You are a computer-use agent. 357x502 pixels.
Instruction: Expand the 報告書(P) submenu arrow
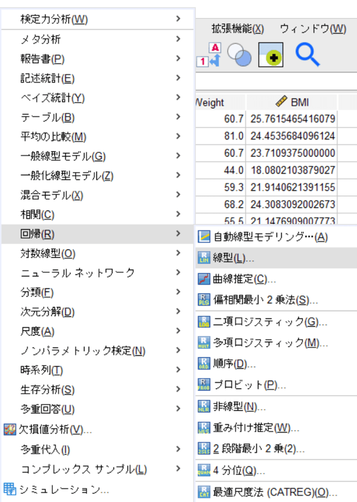[178, 58]
